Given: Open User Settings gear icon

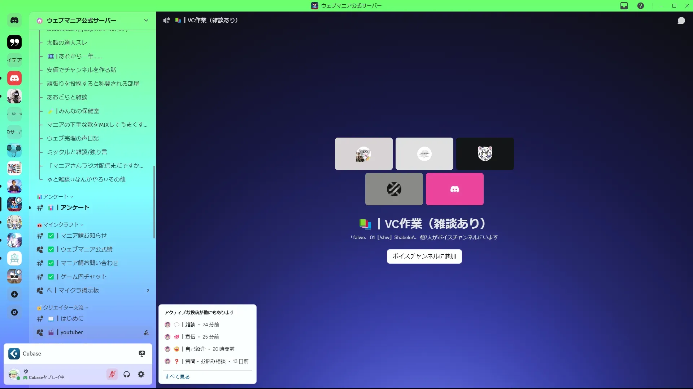Looking at the screenshot, I should (141, 374).
